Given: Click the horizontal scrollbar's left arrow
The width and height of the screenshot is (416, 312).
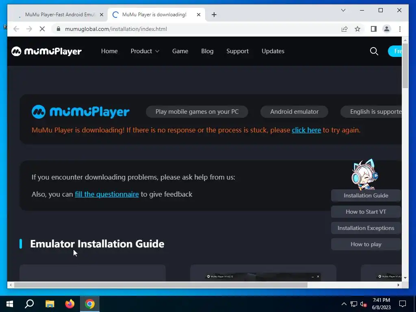Looking at the screenshot, I should click(10, 285).
